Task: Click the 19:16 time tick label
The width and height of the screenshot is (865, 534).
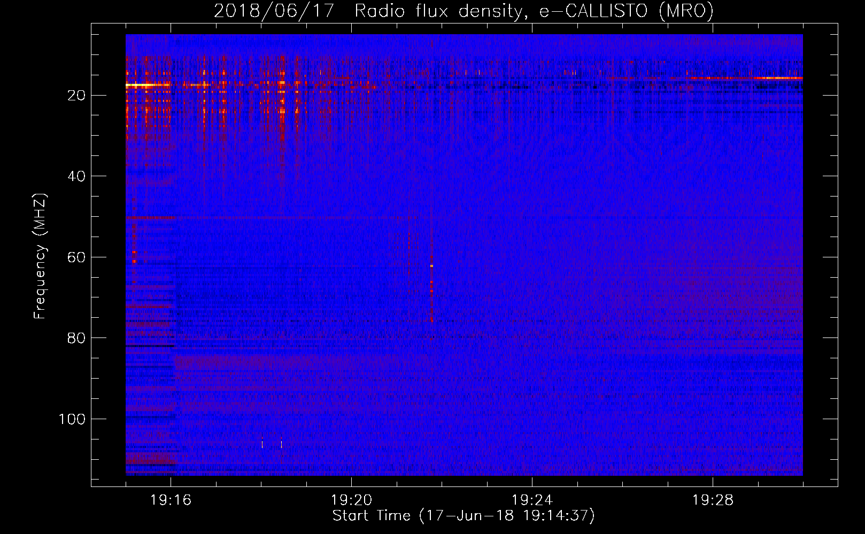Action: coord(171,500)
